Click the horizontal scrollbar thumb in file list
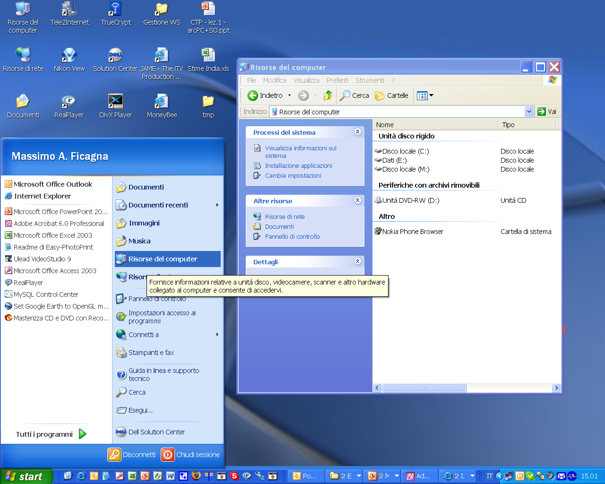Screen dimensions: 605x484 (424, 388)
